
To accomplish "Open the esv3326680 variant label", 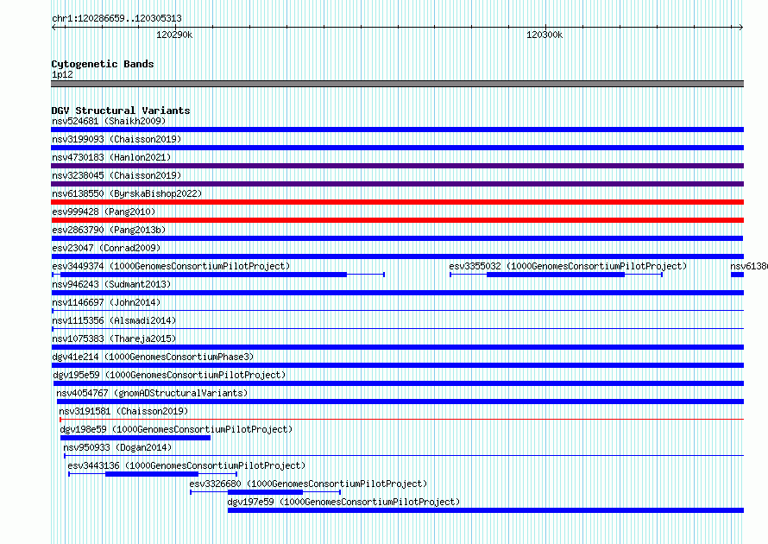I will pyautogui.click(x=309, y=484).
